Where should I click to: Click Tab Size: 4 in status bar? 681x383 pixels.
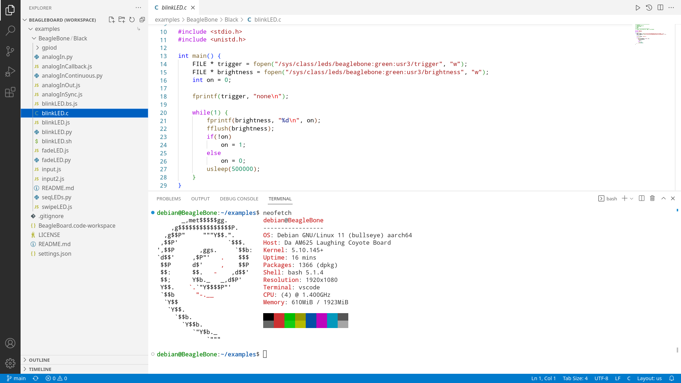pyautogui.click(x=575, y=378)
